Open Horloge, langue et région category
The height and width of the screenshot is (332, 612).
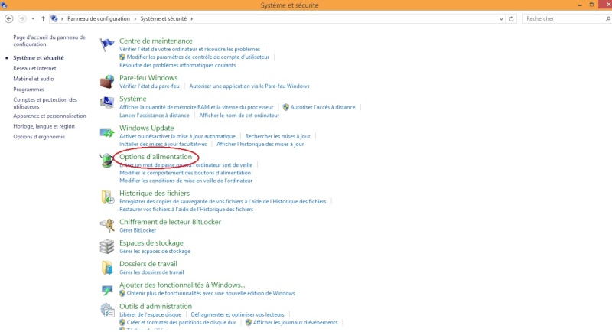coord(44,126)
